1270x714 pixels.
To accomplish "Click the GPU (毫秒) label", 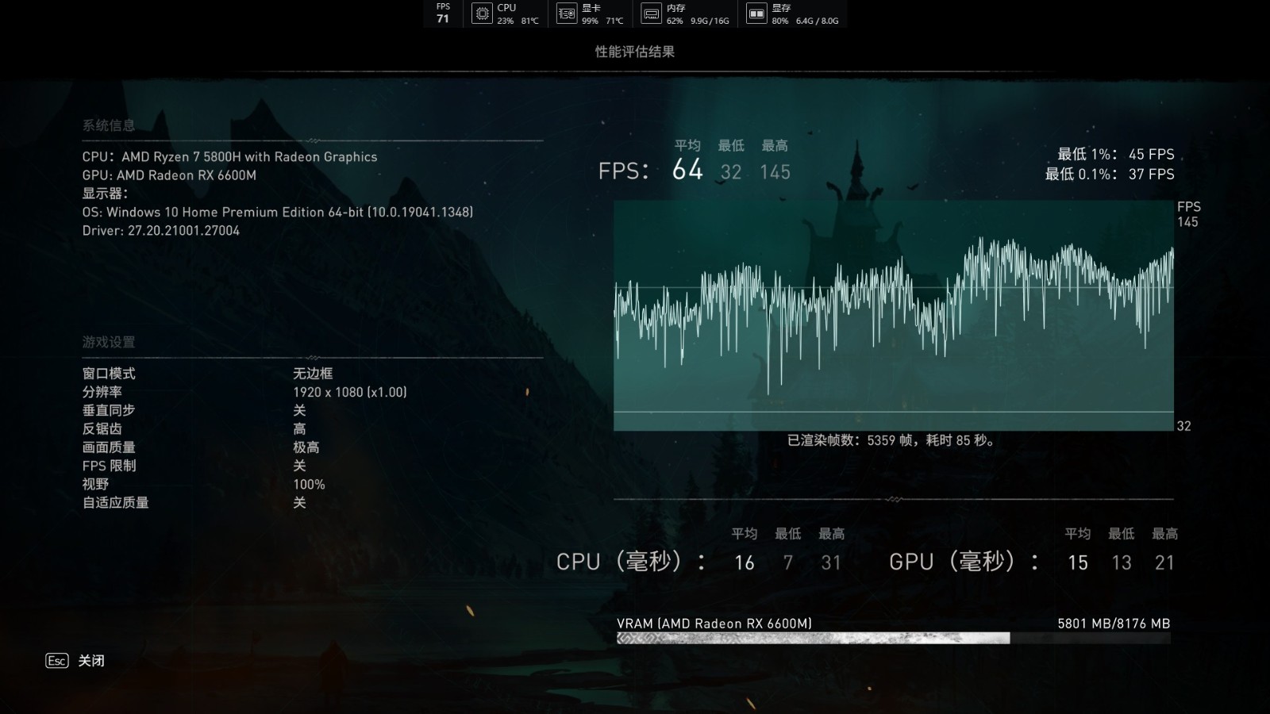I will pyautogui.click(x=964, y=562).
